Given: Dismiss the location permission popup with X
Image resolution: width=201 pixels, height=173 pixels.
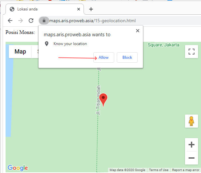Looking at the screenshot, I should click(x=138, y=31).
